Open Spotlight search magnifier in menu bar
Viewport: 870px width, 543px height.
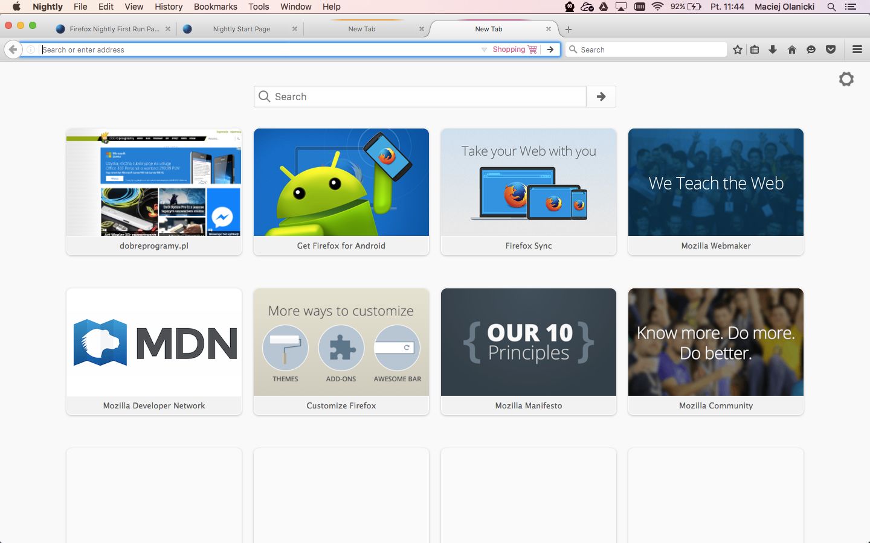(x=831, y=7)
